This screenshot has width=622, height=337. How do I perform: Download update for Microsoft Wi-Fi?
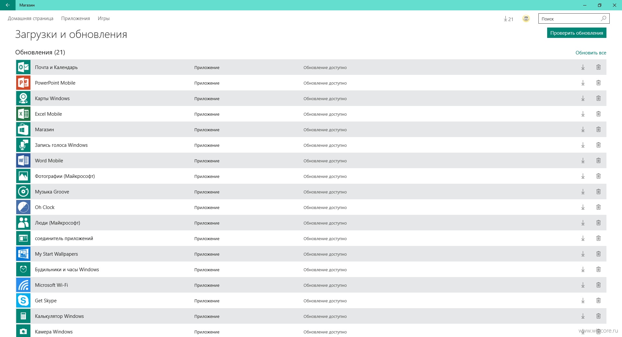[583, 285]
